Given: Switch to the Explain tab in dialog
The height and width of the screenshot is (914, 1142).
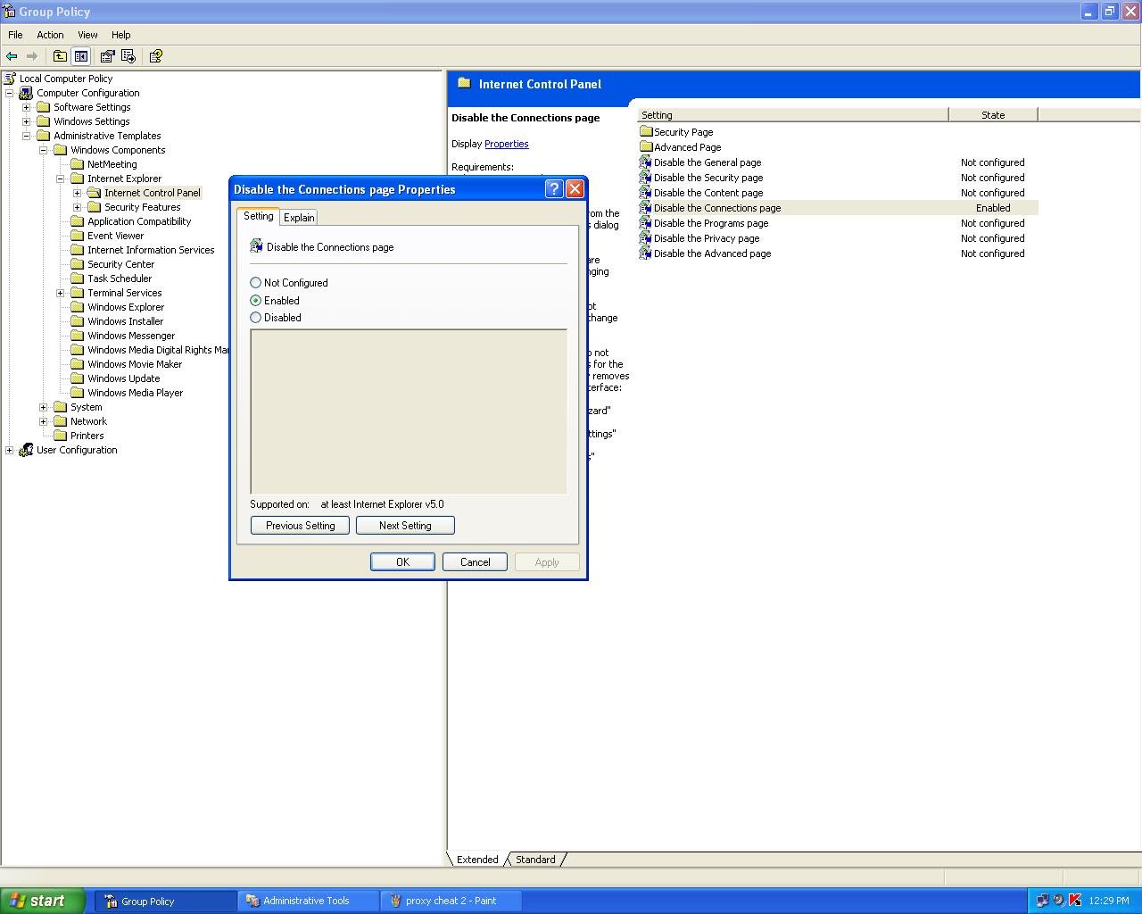Looking at the screenshot, I should 299,218.
